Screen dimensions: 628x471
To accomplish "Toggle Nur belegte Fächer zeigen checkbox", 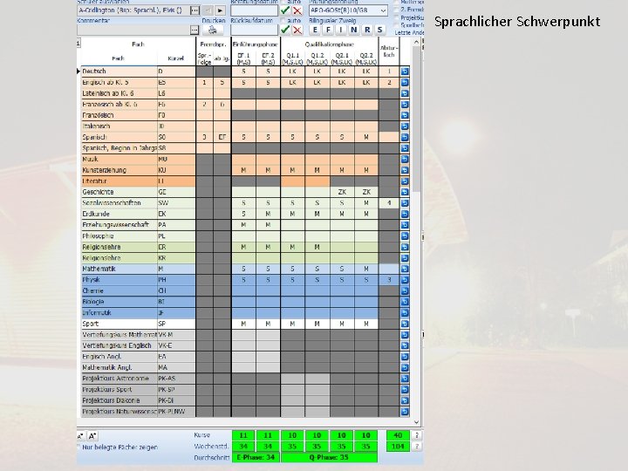I will (x=78, y=447).
